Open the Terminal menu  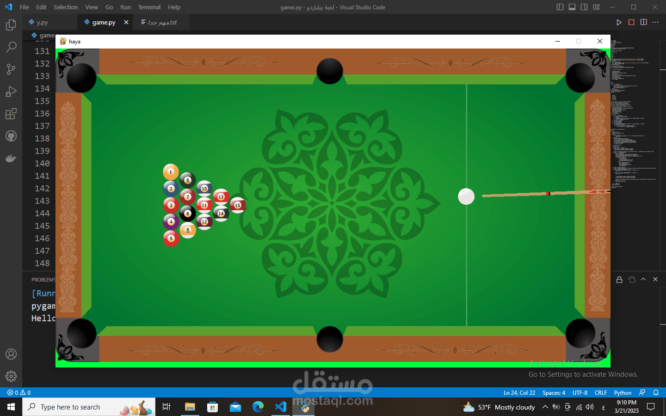(x=149, y=7)
